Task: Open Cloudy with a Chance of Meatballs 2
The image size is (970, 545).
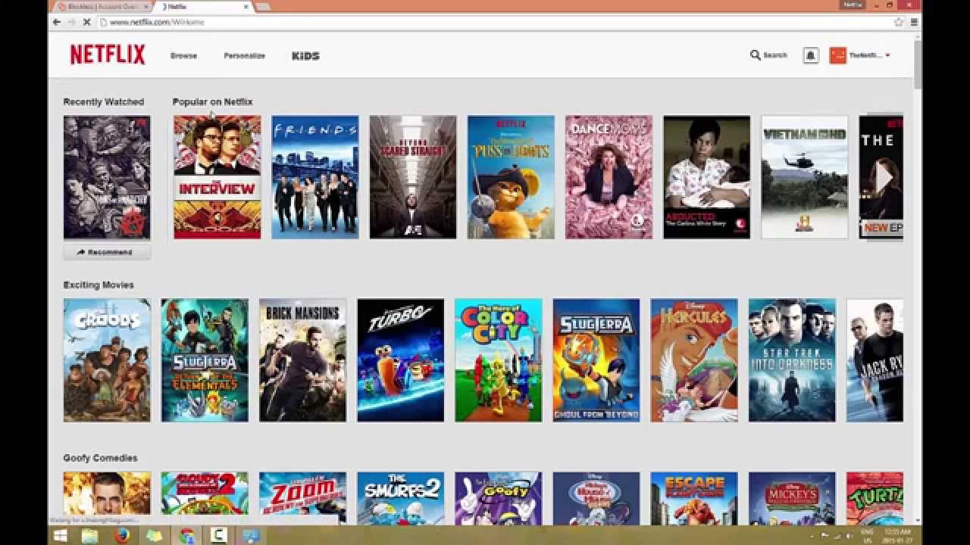Action: pos(205,498)
